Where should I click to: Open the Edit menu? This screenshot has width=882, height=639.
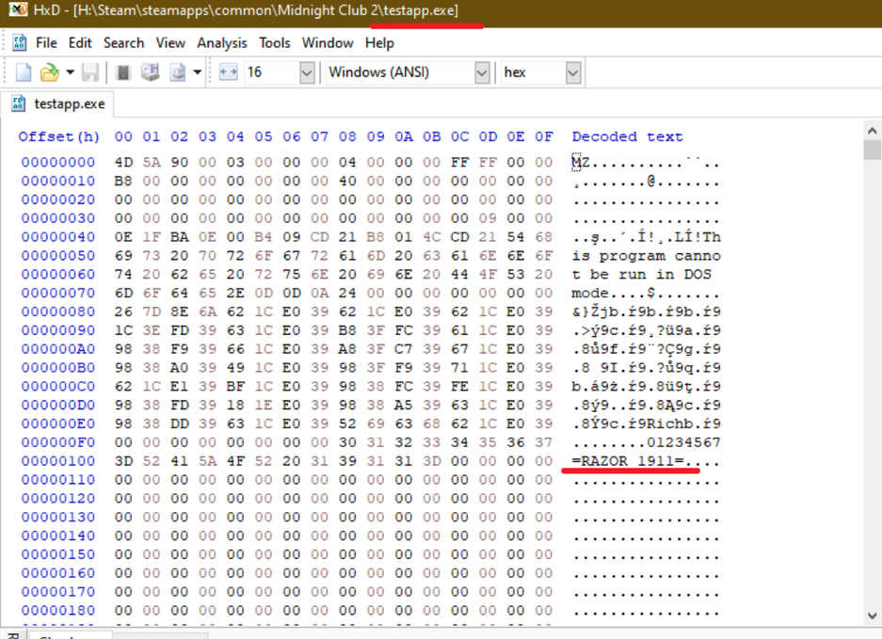click(80, 43)
